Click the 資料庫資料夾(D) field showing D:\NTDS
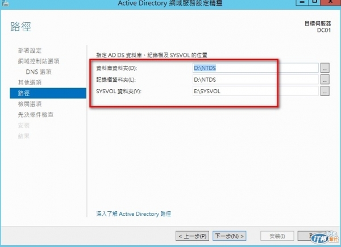 (256, 68)
